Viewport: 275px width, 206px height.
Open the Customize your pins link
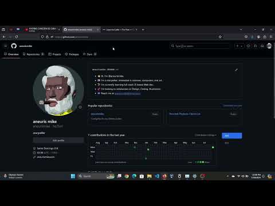(x=233, y=105)
